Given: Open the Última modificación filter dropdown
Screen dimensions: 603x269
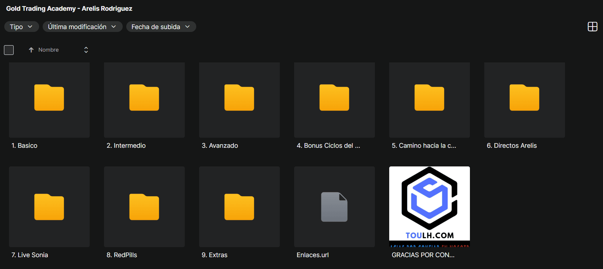Looking at the screenshot, I should (x=83, y=27).
